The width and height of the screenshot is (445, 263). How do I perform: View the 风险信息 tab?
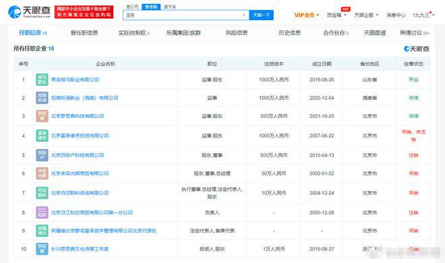(x=237, y=33)
